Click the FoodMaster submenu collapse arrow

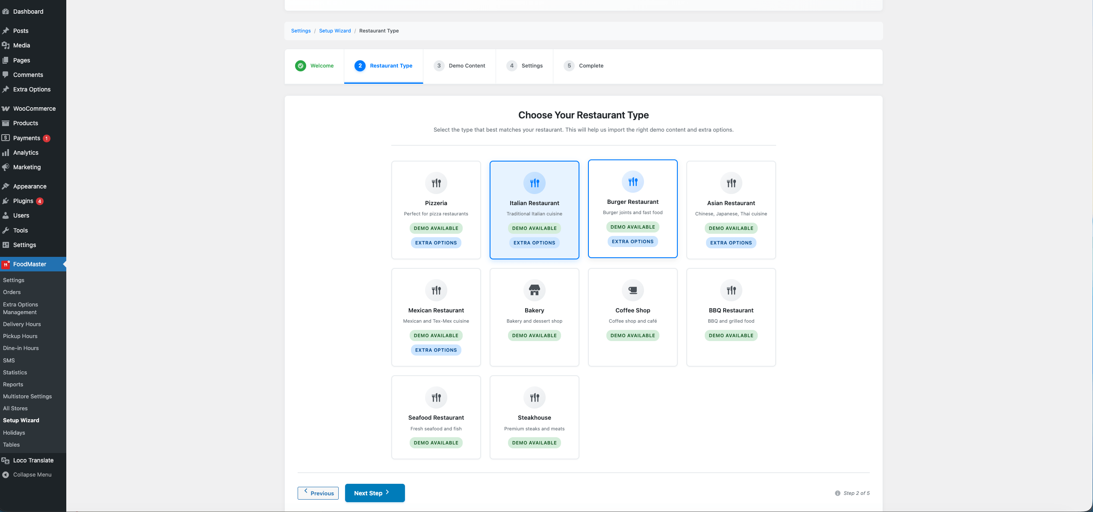(64, 264)
